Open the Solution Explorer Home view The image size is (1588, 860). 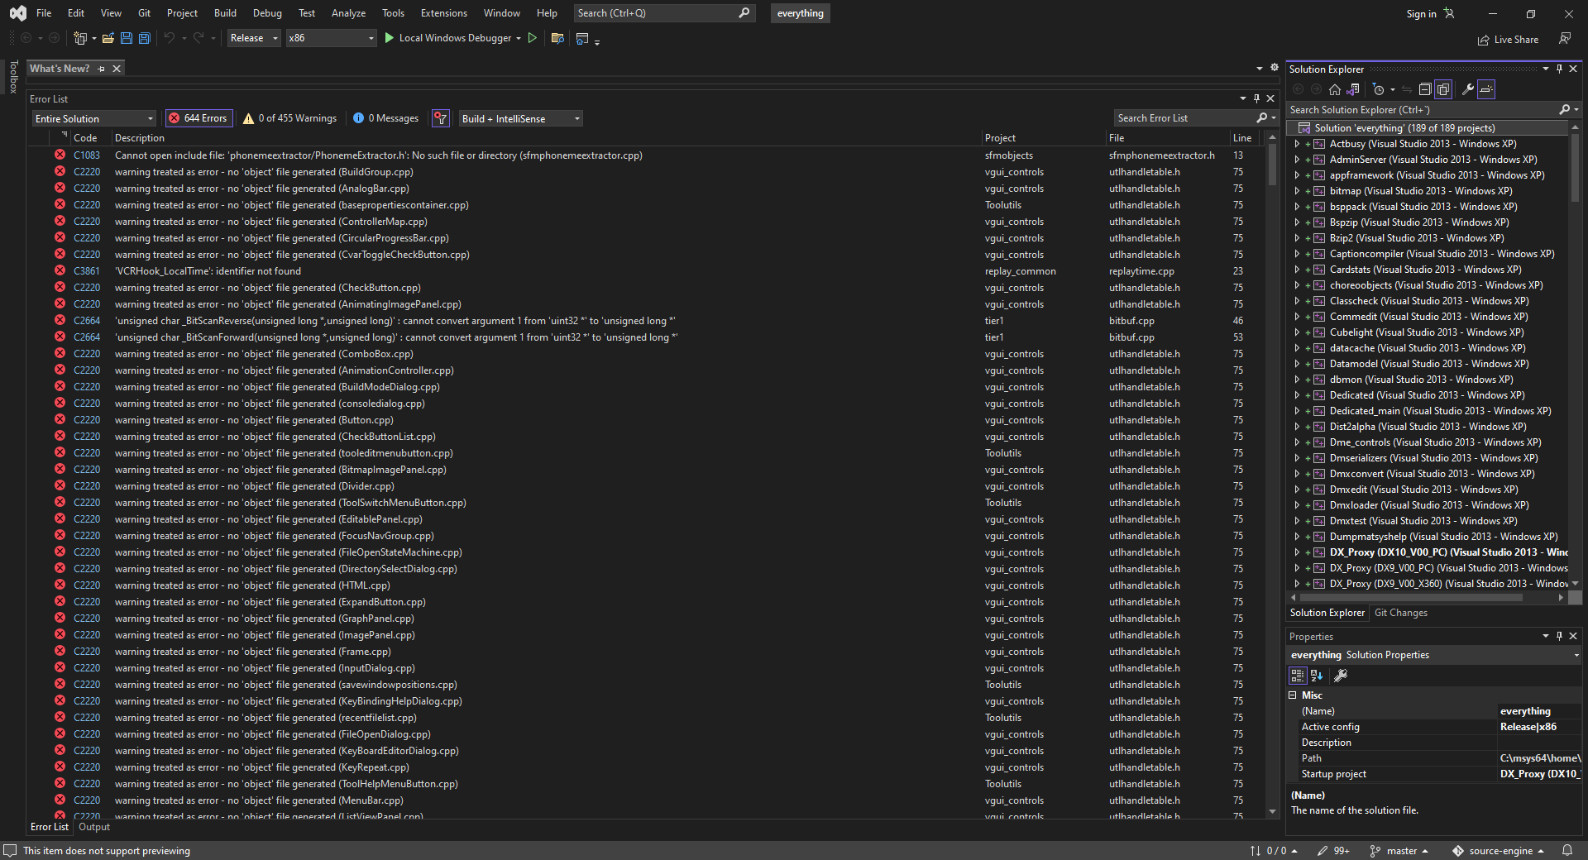pos(1334,89)
